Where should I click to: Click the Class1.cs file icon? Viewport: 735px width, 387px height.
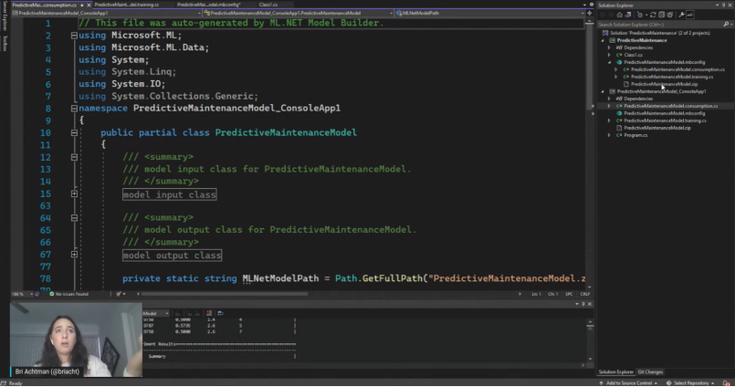click(x=619, y=55)
